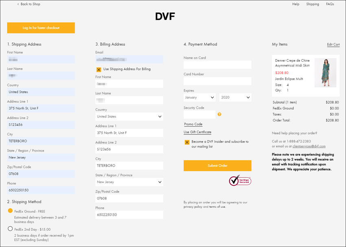Click the Edit Cart link
This screenshot has height=247, width=346.
click(x=333, y=44)
